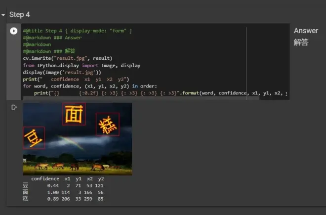The height and width of the screenshot is (215, 326).
Task: Collapse the Step 4 section arrow
Action: pos(3,15)
